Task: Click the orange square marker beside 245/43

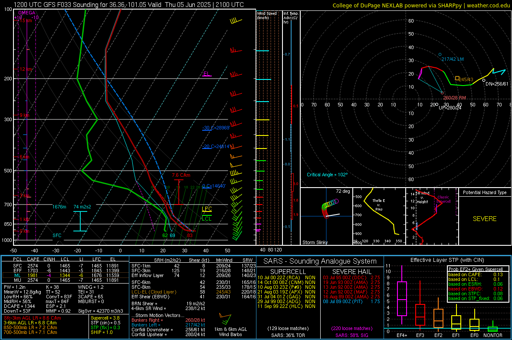Action: [457, 78]
